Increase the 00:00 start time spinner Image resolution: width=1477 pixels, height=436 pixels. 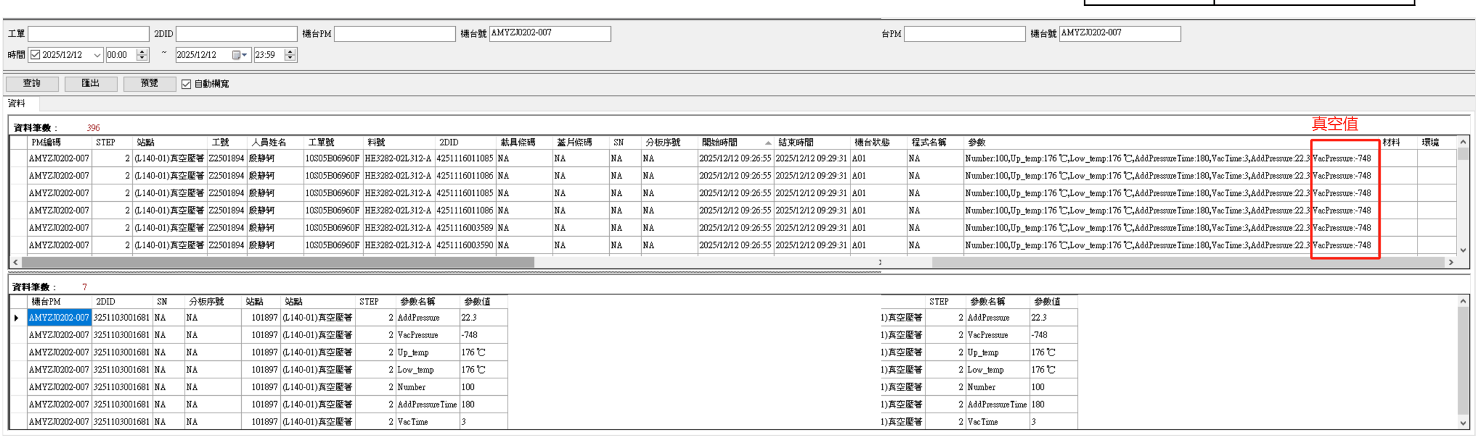click(x=143, y=52)
